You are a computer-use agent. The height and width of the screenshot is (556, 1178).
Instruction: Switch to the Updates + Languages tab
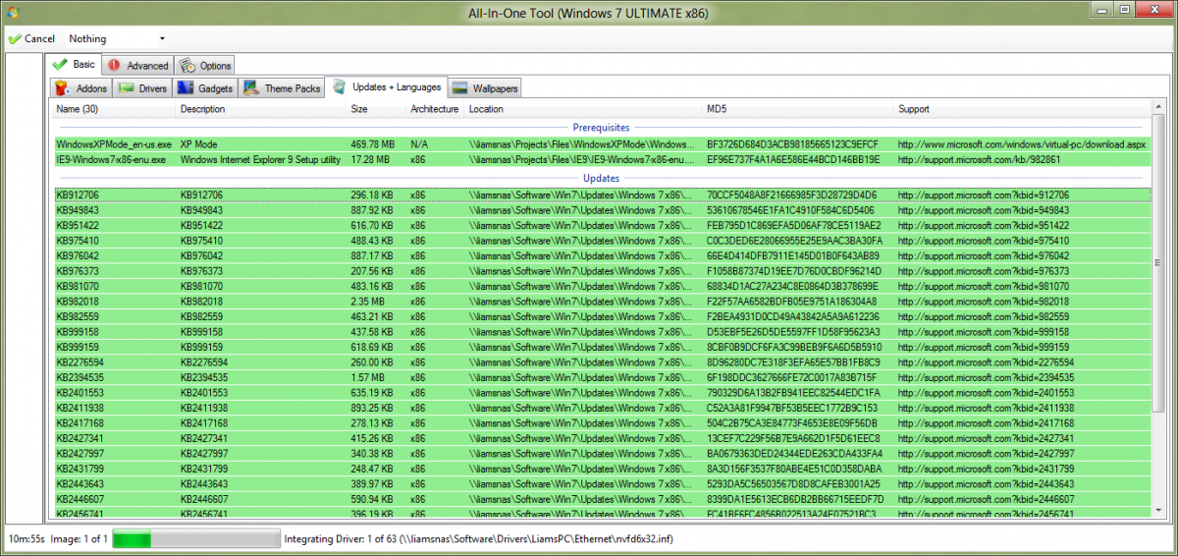pos(386,87)
